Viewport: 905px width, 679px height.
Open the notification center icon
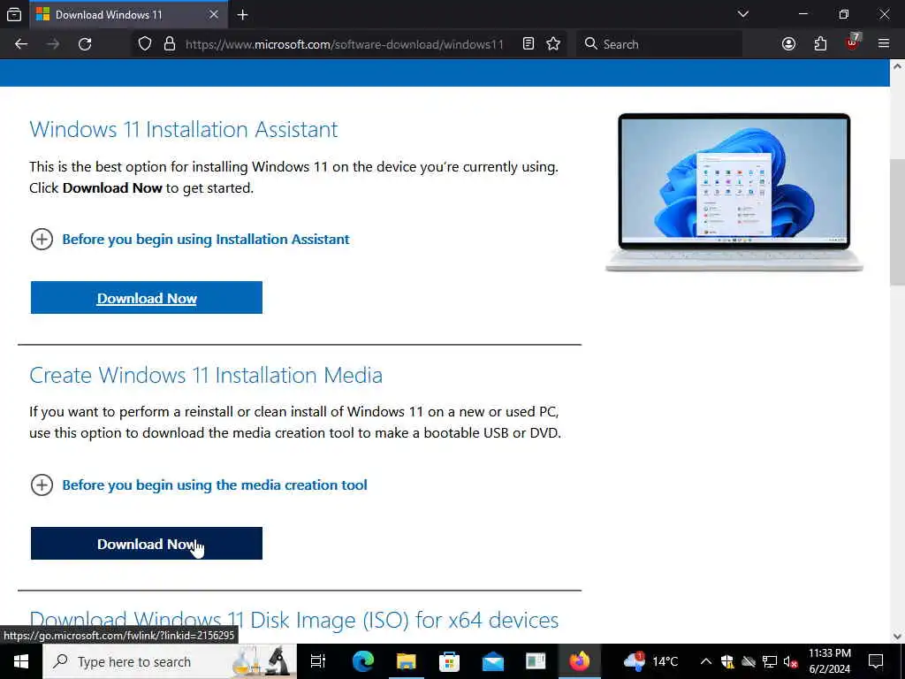click(x=876, y=661)
